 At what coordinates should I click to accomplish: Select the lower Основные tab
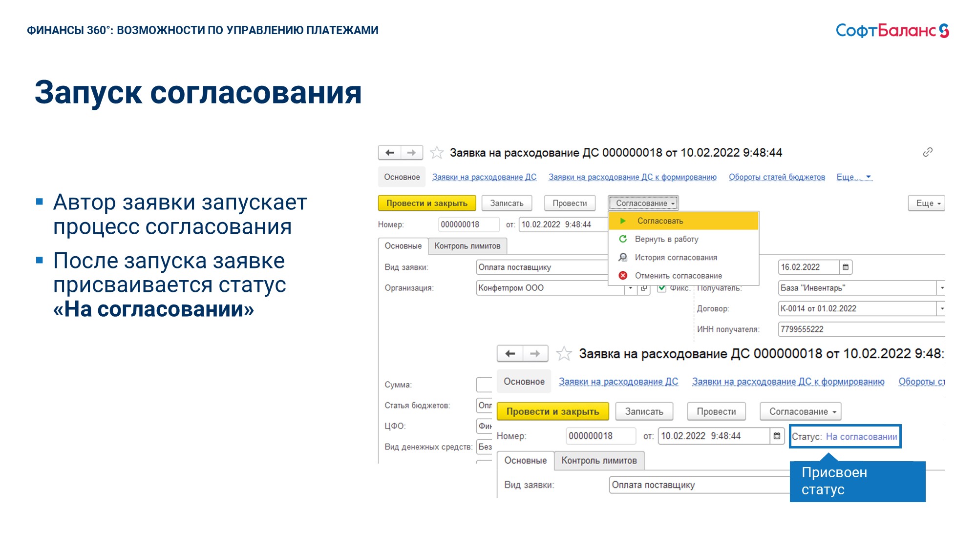tap(526, 461)
